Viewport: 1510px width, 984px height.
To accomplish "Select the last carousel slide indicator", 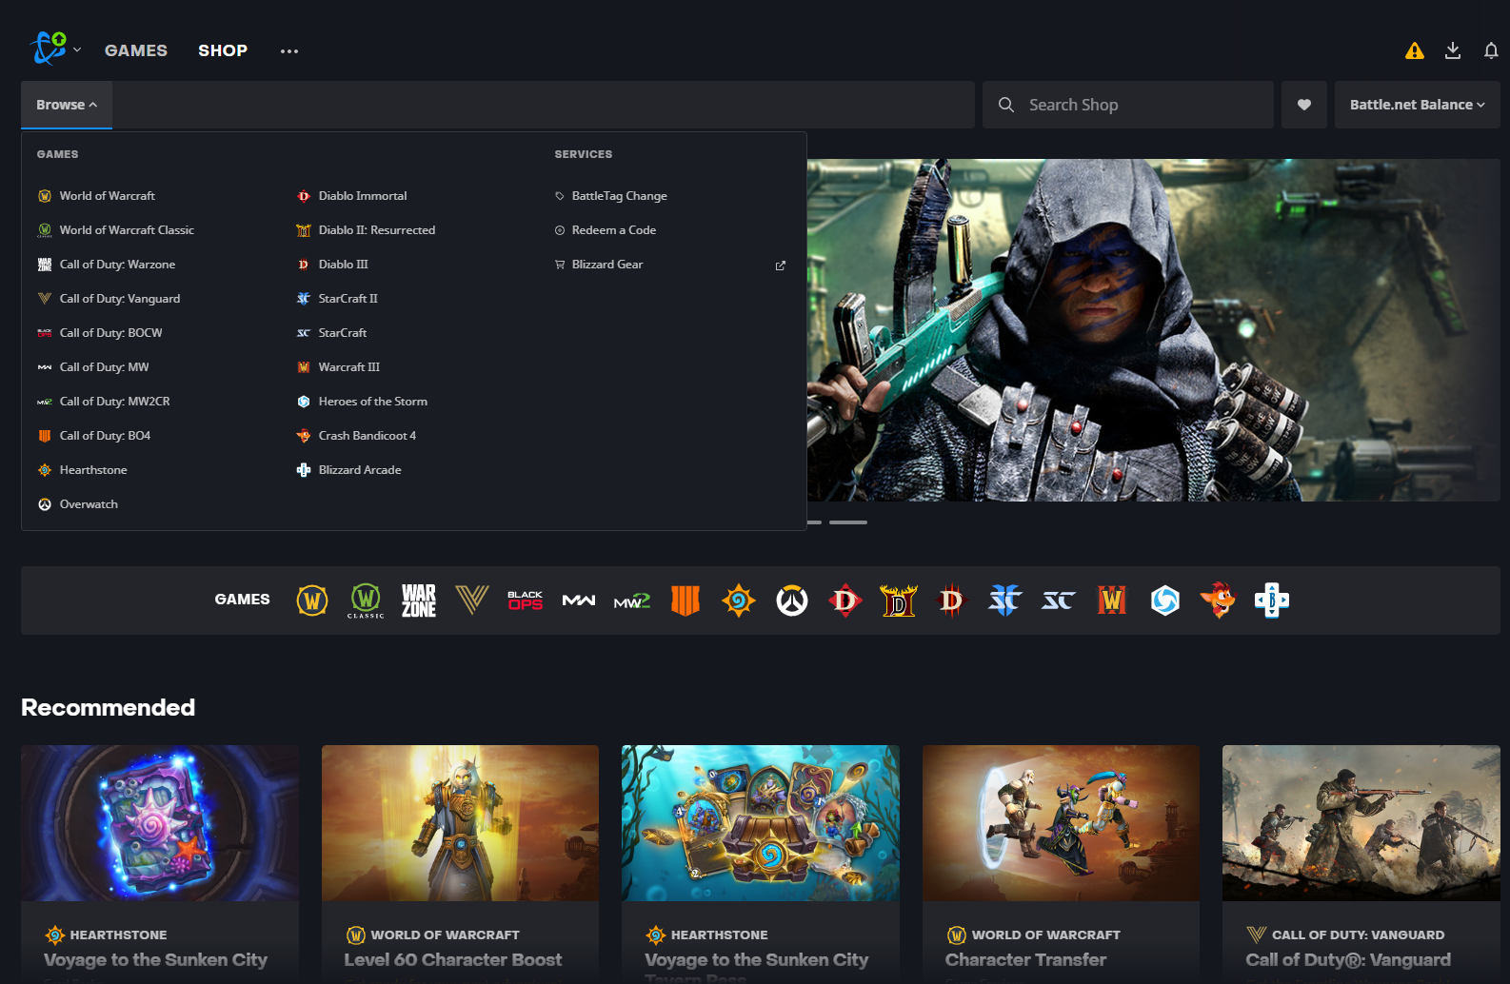I will [x=848, y=522].
